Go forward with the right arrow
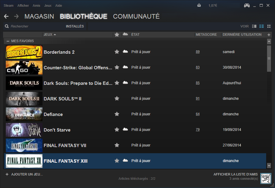The width and height of the screenshot is (275, 188). [16, 16]
